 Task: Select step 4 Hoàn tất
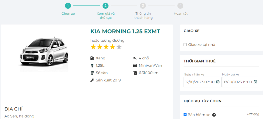[181, 6]
